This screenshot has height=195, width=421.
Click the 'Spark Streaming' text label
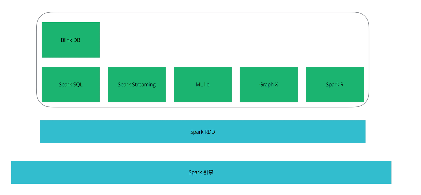(137, 85)
